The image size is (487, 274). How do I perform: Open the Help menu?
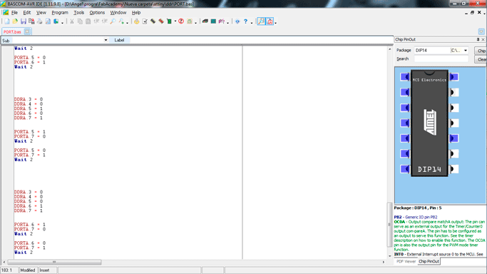(136, 13)
